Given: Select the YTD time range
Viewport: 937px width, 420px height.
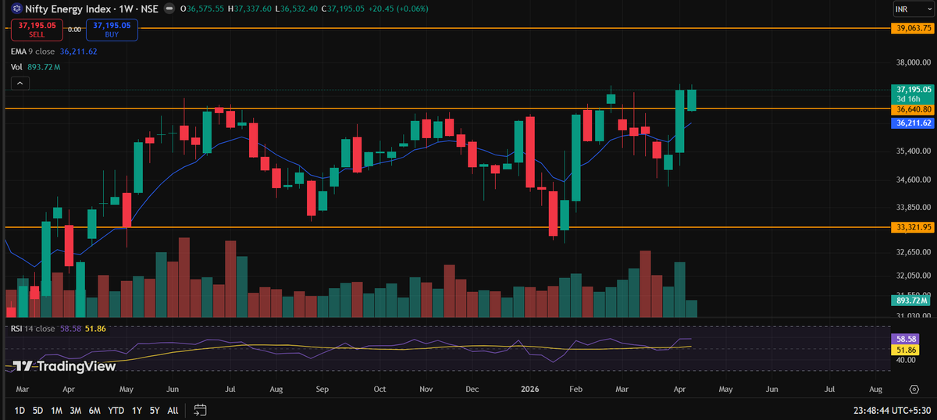Looking at the screenshot, I should (x=116, y=410).
